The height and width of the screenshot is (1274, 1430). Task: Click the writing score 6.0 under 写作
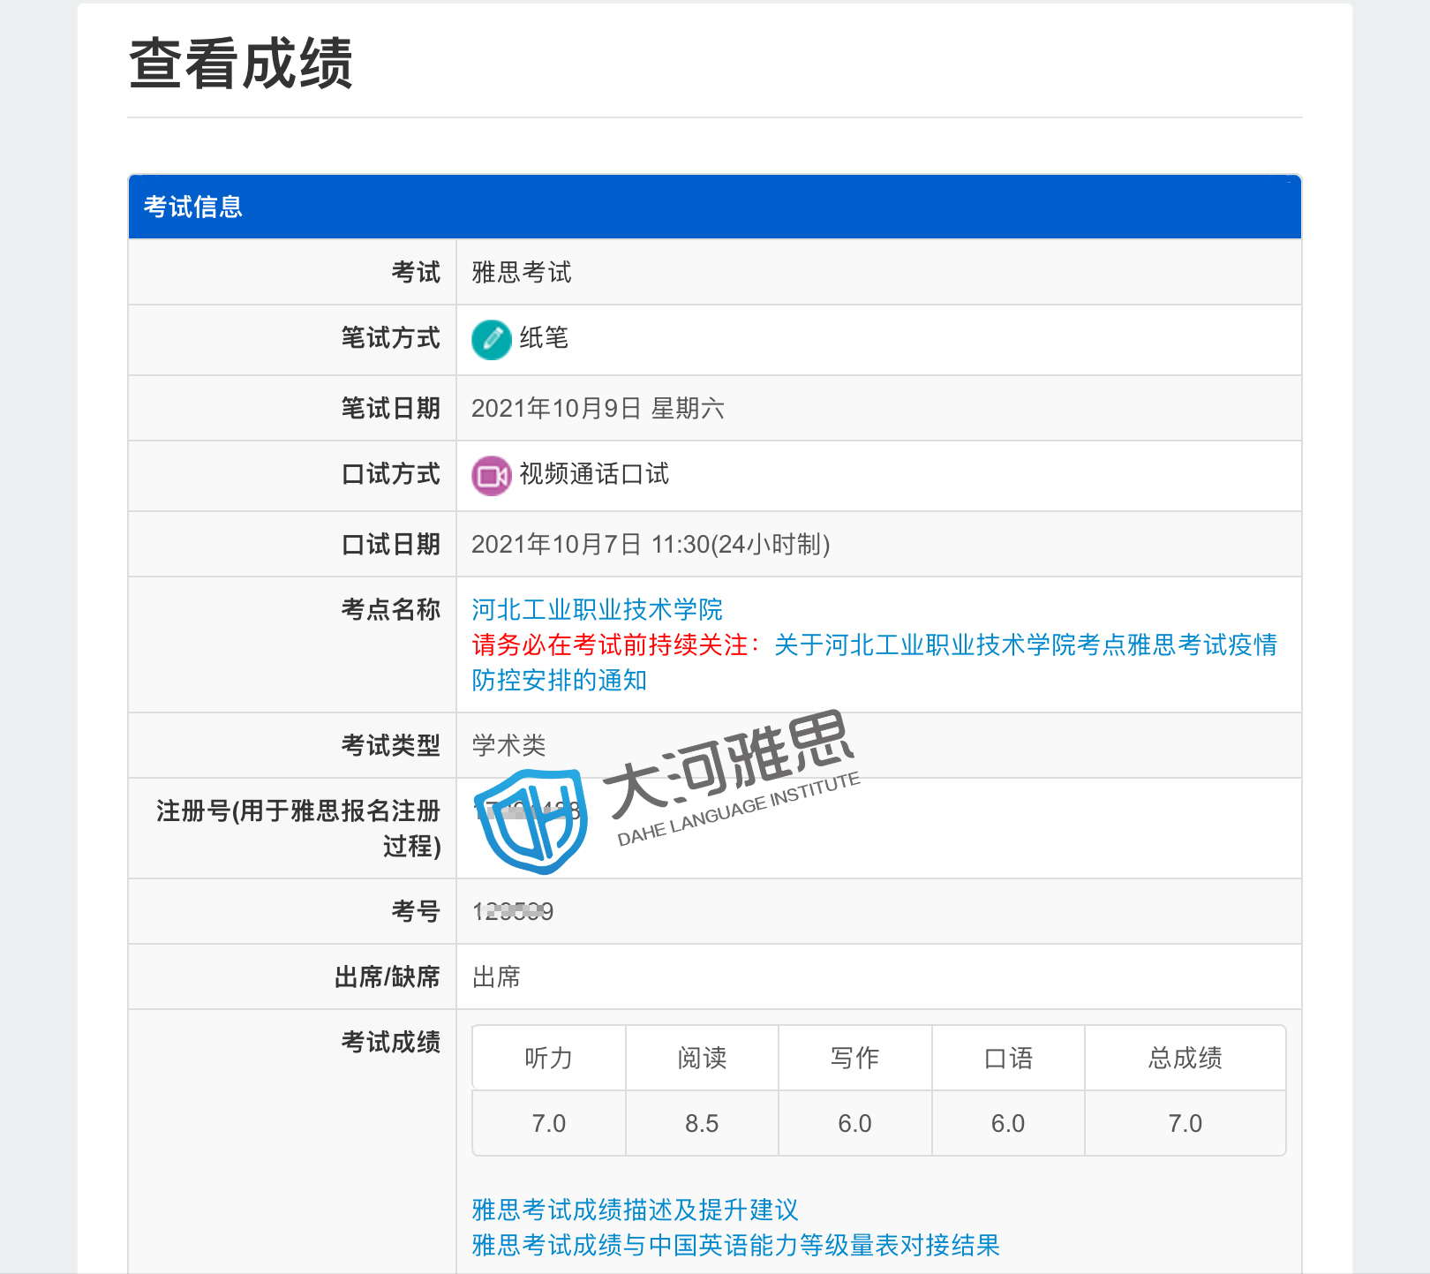click(855, 1123)
